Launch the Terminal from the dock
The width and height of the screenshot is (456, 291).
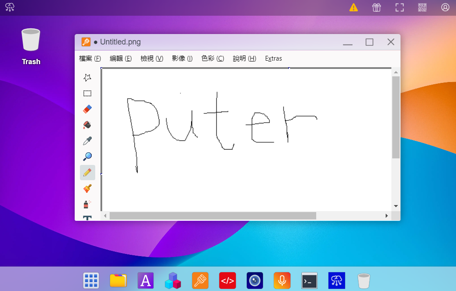click(309, 281)
